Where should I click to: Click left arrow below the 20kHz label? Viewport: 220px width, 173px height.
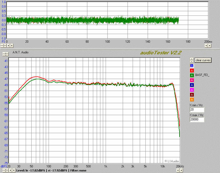[x=178, y=170]
